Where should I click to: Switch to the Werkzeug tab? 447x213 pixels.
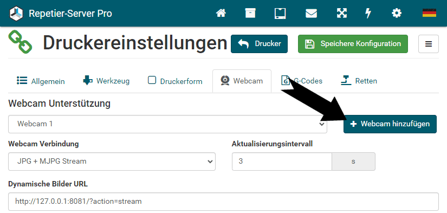click(x=106, y=81)
